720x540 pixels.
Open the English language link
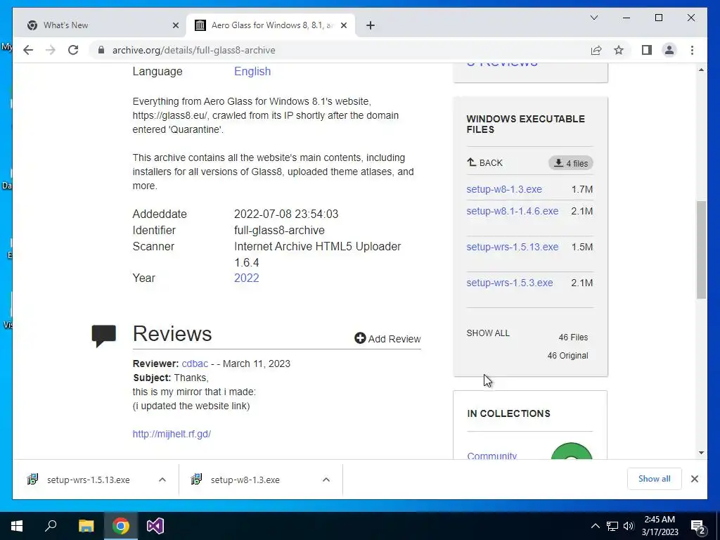[x=252, y=71]
